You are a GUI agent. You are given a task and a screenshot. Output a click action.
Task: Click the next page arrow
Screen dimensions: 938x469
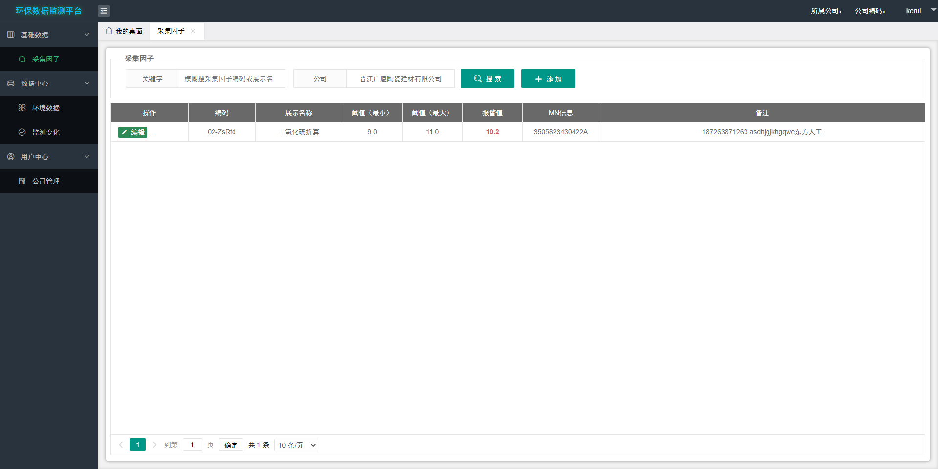tap(154, 445)
